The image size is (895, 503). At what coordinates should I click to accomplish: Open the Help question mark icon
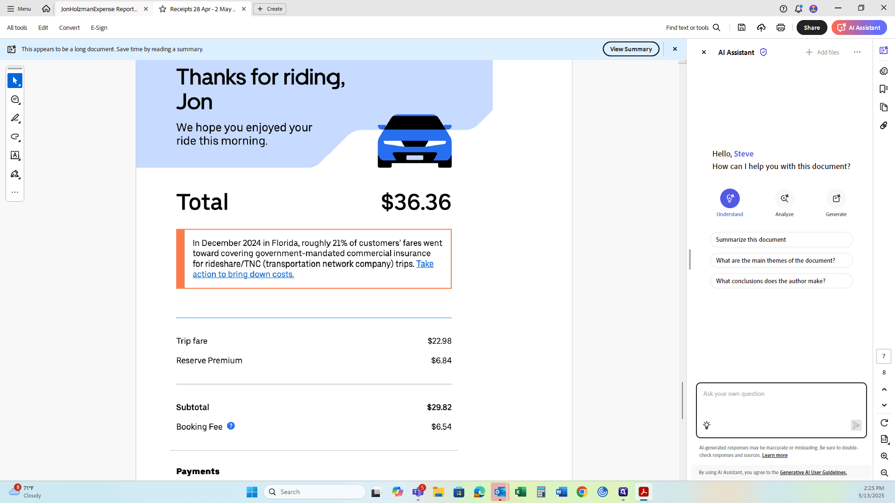pos(784,9)
